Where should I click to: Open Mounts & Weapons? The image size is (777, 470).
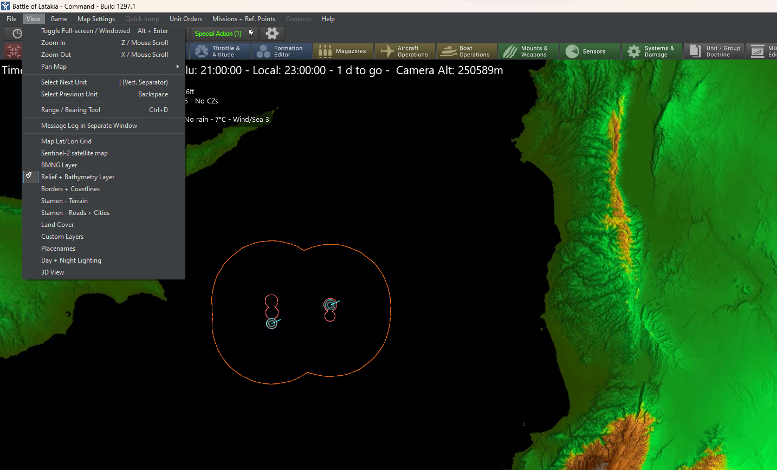(x=529, y=51)
